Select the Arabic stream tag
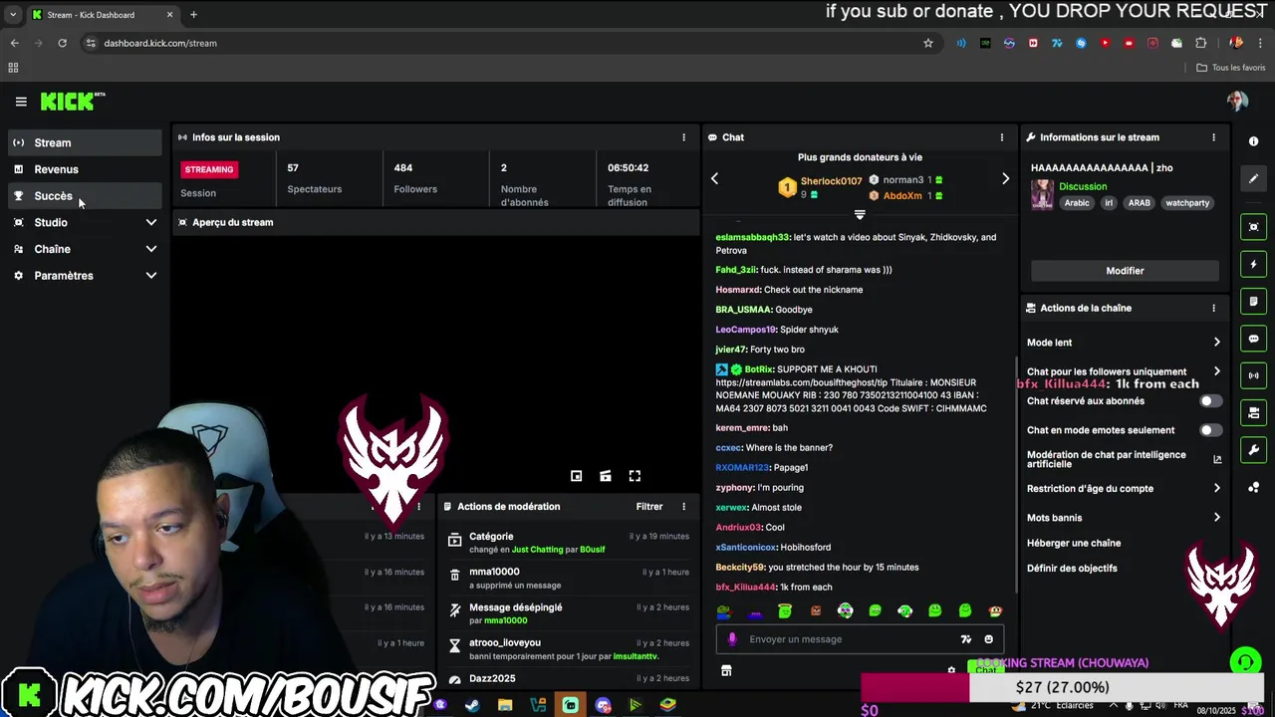 1077,203
